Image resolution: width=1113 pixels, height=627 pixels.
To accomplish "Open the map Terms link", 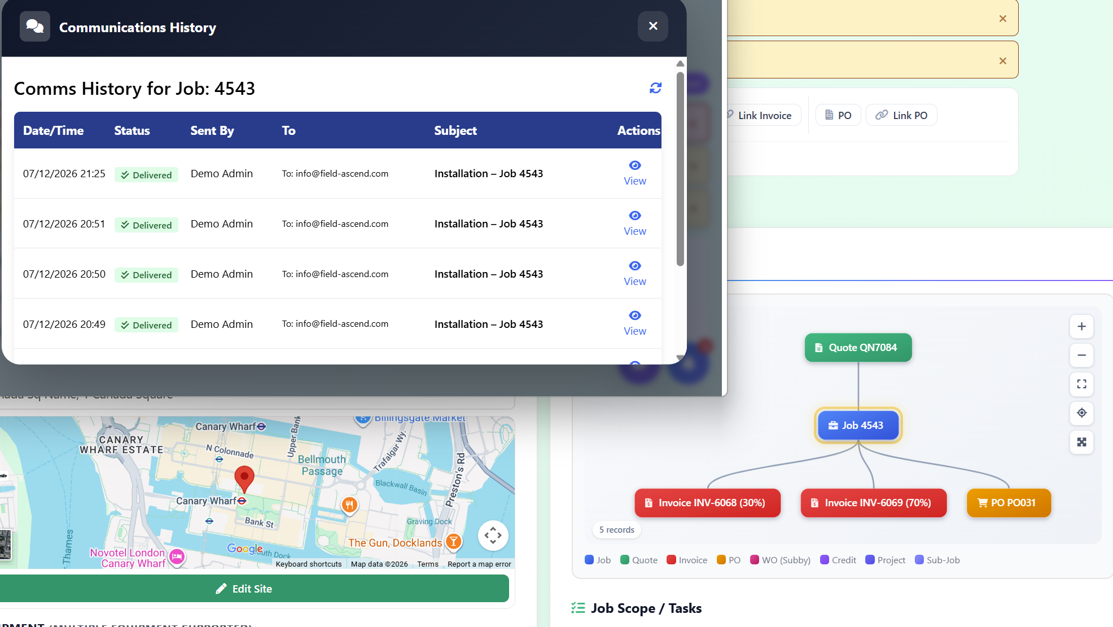I will tap(428, 564).
